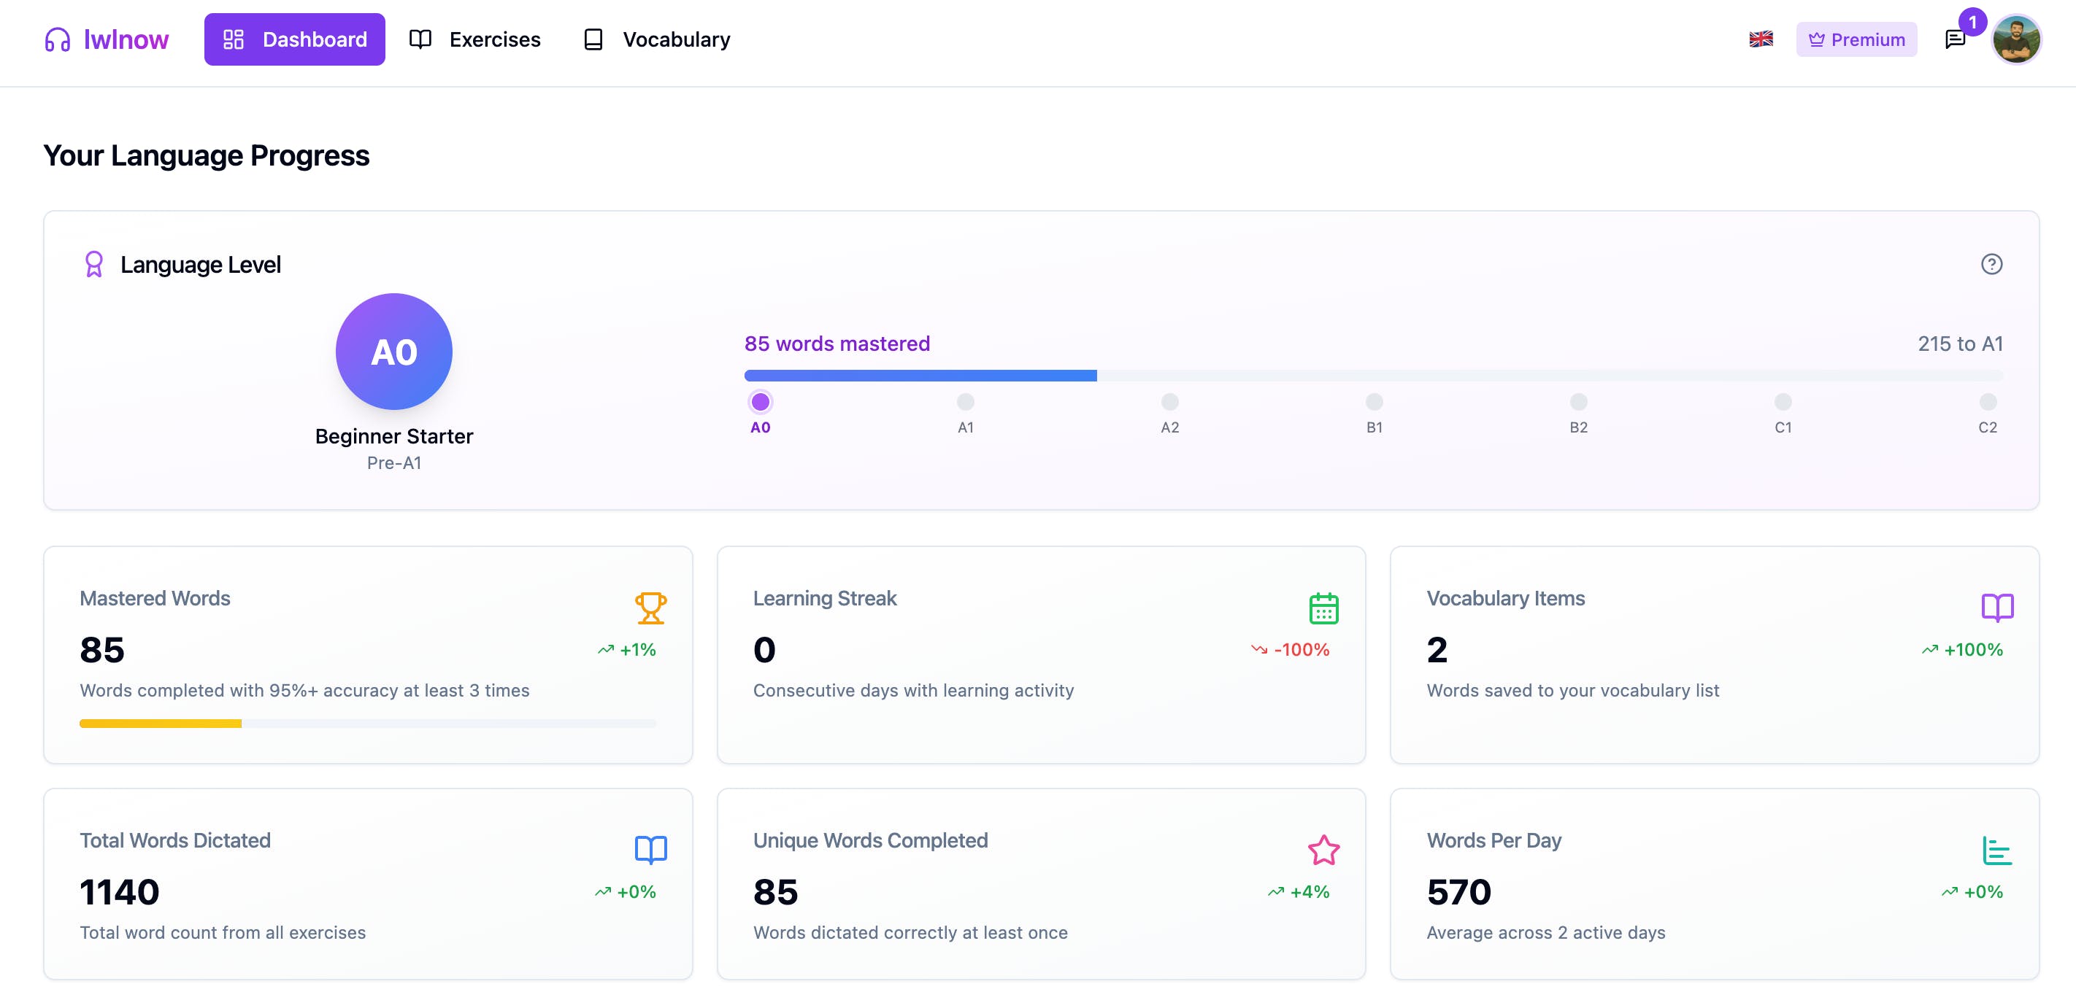Click the Learning Streak calendar icon
2076x992 pixels.
click(x=1323, y=608)
